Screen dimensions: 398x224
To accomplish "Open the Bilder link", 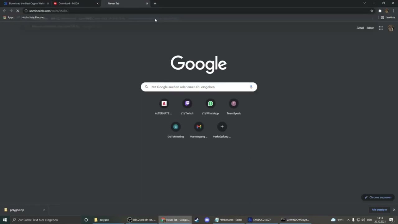I will 370,28.
